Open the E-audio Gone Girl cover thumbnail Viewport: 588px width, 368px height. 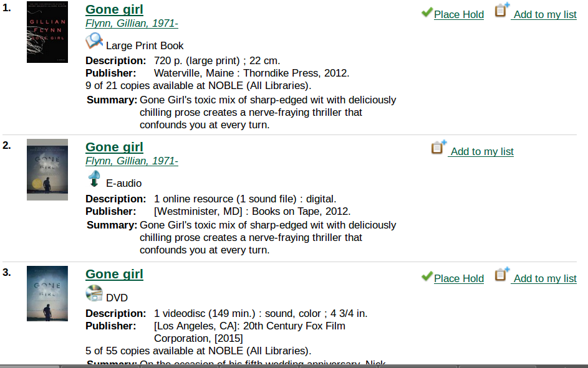coord(47,169)
